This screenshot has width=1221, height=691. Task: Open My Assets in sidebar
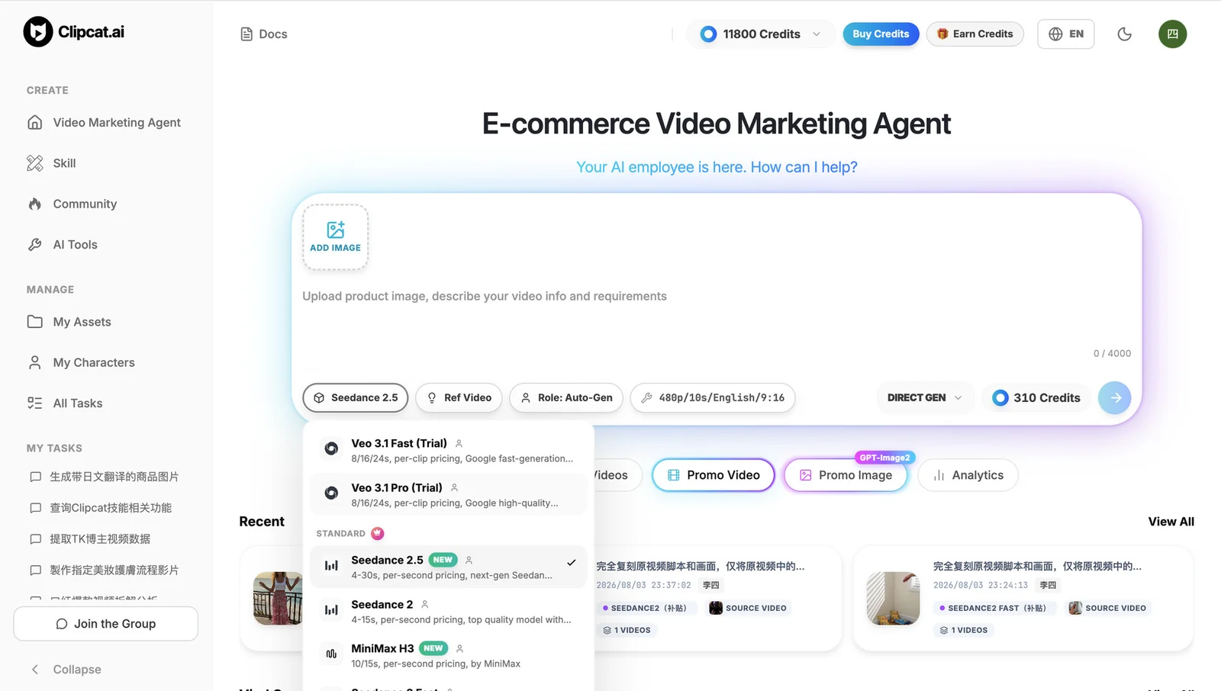coord(105,322)
